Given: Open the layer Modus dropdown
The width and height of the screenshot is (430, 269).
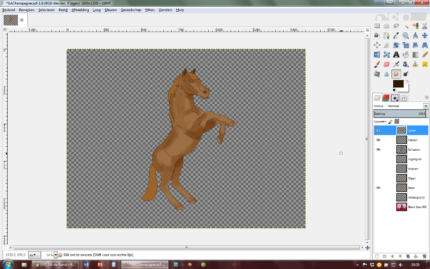Looking at the screenshot, I should (426, 106).
